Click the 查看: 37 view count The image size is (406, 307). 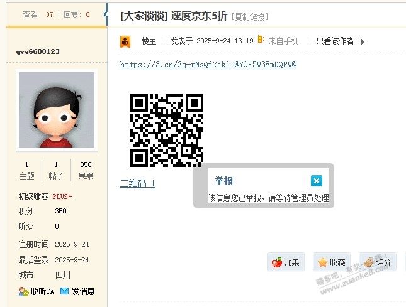[x=38, y=14]
